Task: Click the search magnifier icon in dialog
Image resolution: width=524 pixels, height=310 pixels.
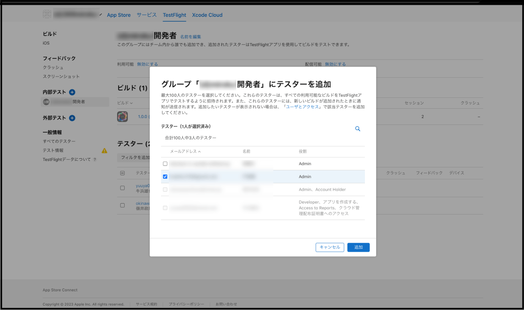Action: [357, 128]
